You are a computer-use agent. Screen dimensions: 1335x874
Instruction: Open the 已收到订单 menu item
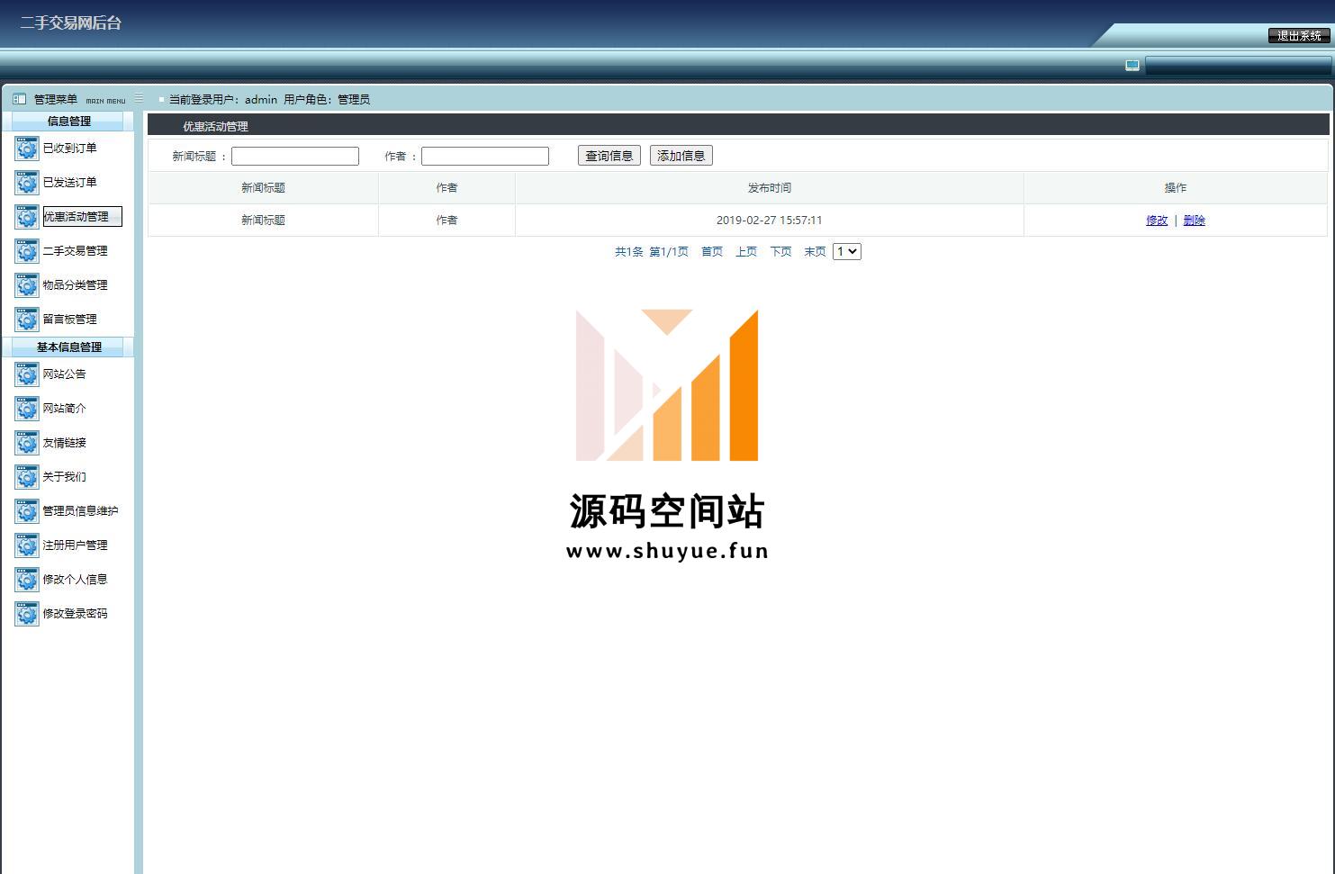point(69,148)
